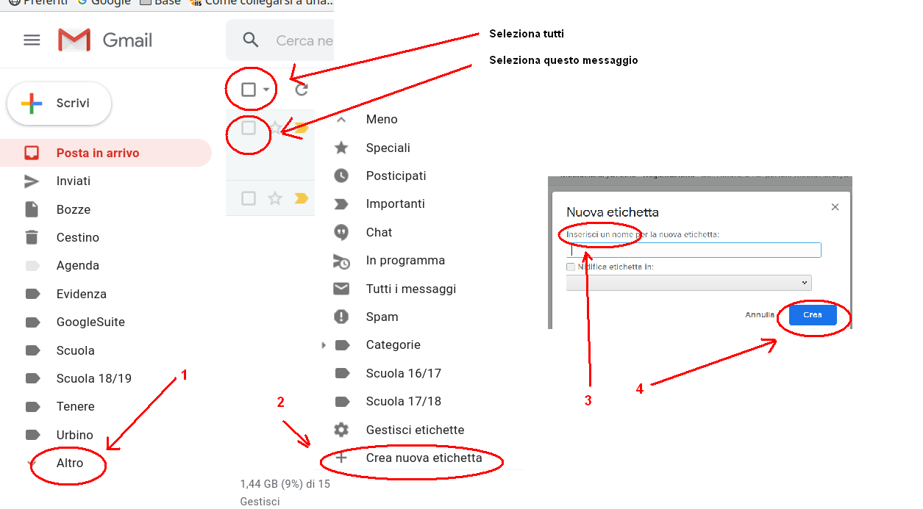Enable the Nidifica etichetta in checkbox
Viewport: 923px width, 509px height.
571,267
